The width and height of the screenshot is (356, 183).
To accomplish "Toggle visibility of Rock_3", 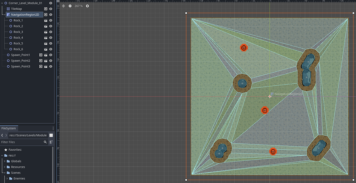I will click(x=51, y=32).
